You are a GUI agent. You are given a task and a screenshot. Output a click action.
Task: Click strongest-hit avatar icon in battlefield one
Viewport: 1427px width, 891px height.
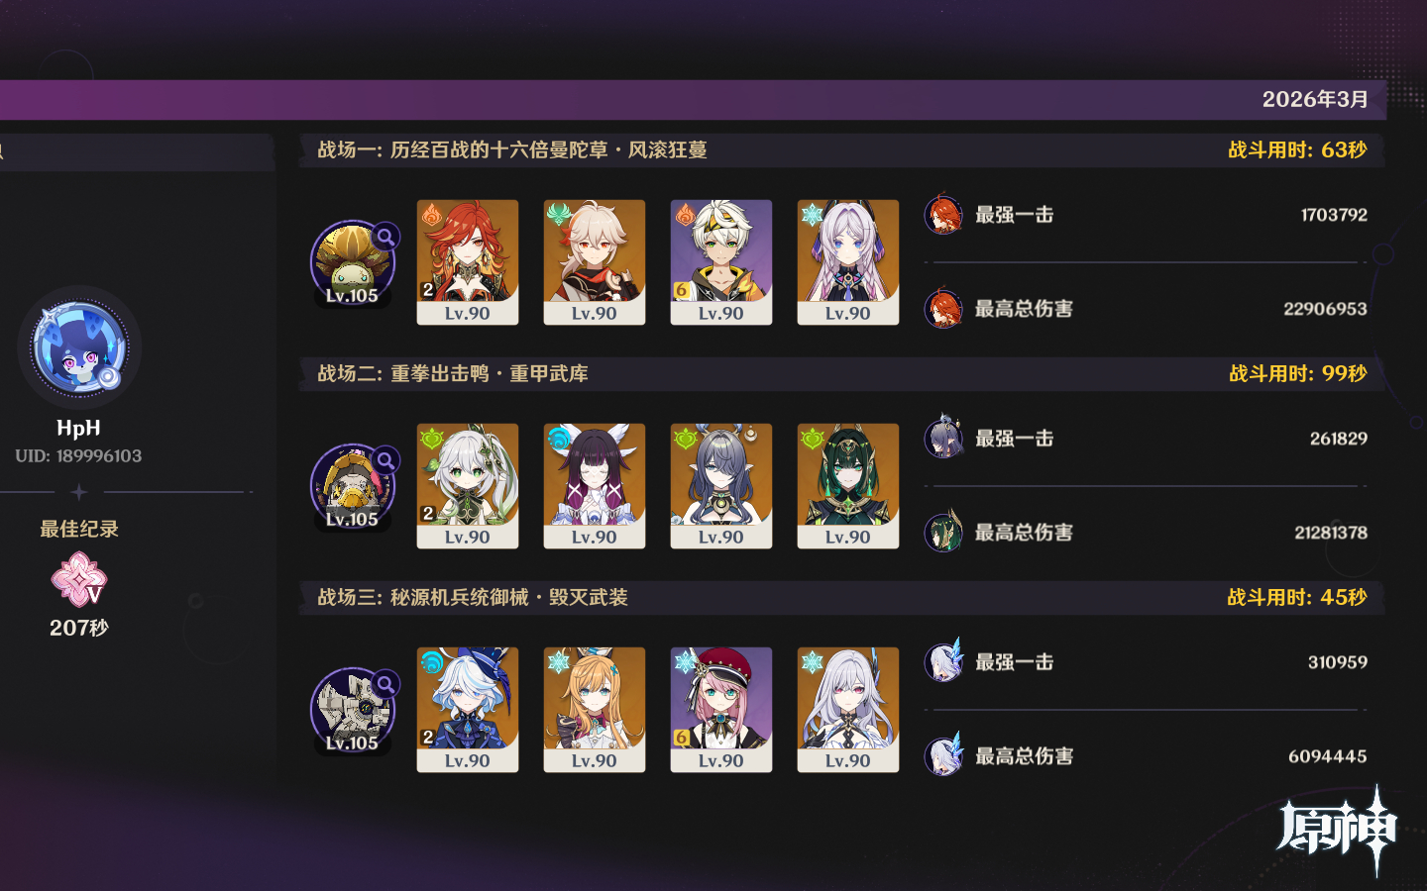coord(943,214)
